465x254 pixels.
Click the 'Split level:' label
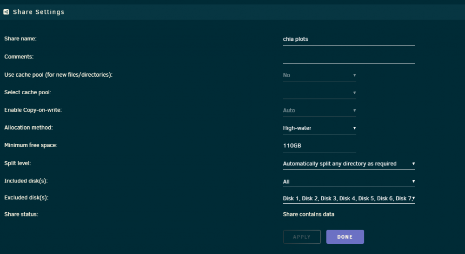pyautogui.click(x=18, y=163)
